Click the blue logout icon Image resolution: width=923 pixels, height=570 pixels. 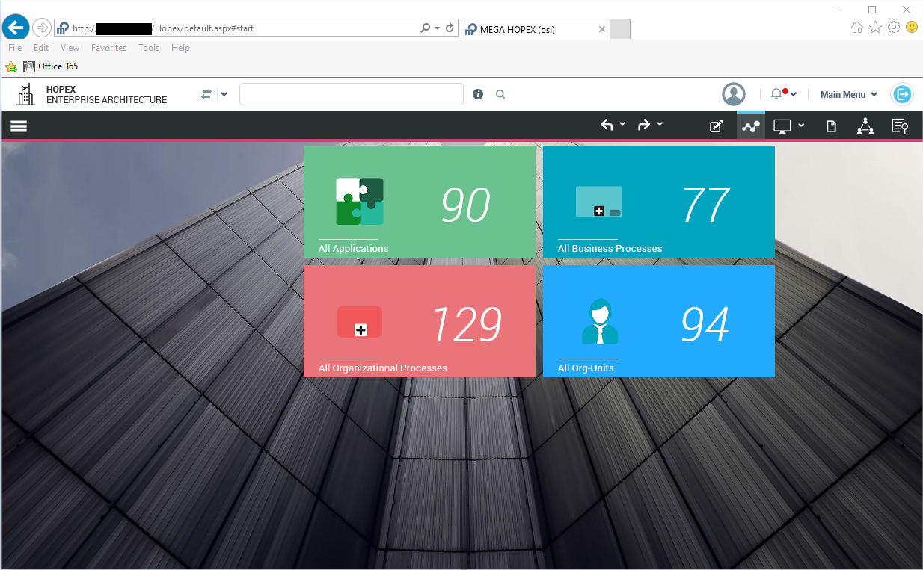[902, 94]
